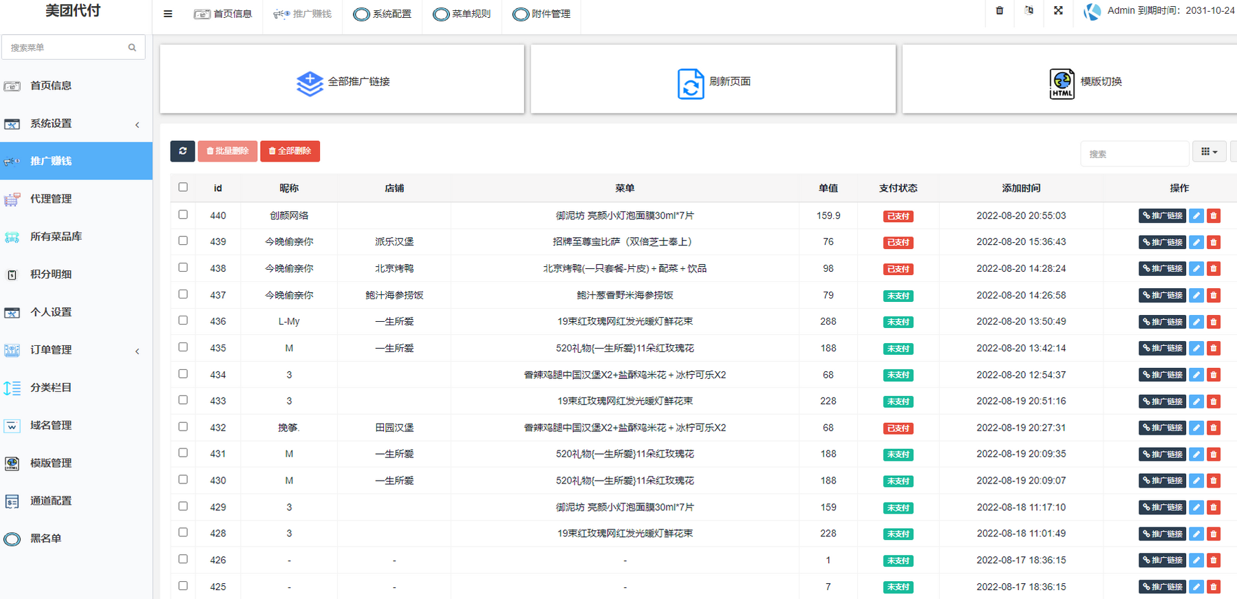This screenshot has width=1237, height=599.
Task: Click 推广链接 button for row 437
Action: pyautogui.click(x=1162, y=295)
